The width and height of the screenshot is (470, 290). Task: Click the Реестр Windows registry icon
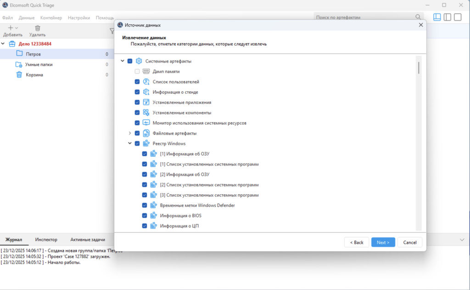tap(146, 143)
